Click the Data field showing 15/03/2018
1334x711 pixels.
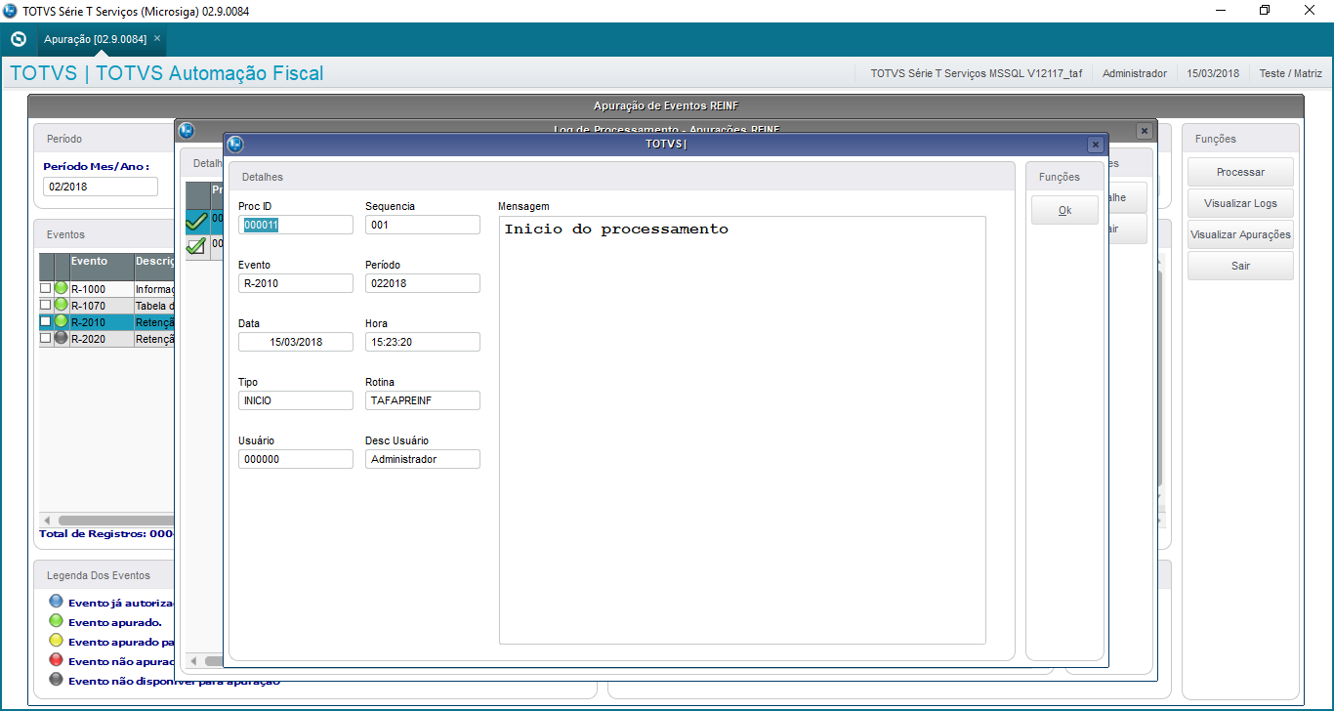coord(295,342)
